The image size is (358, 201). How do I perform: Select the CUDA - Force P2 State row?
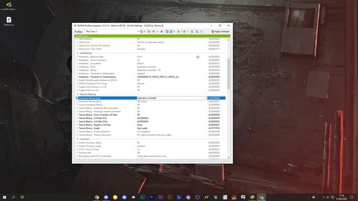[150, 149]
